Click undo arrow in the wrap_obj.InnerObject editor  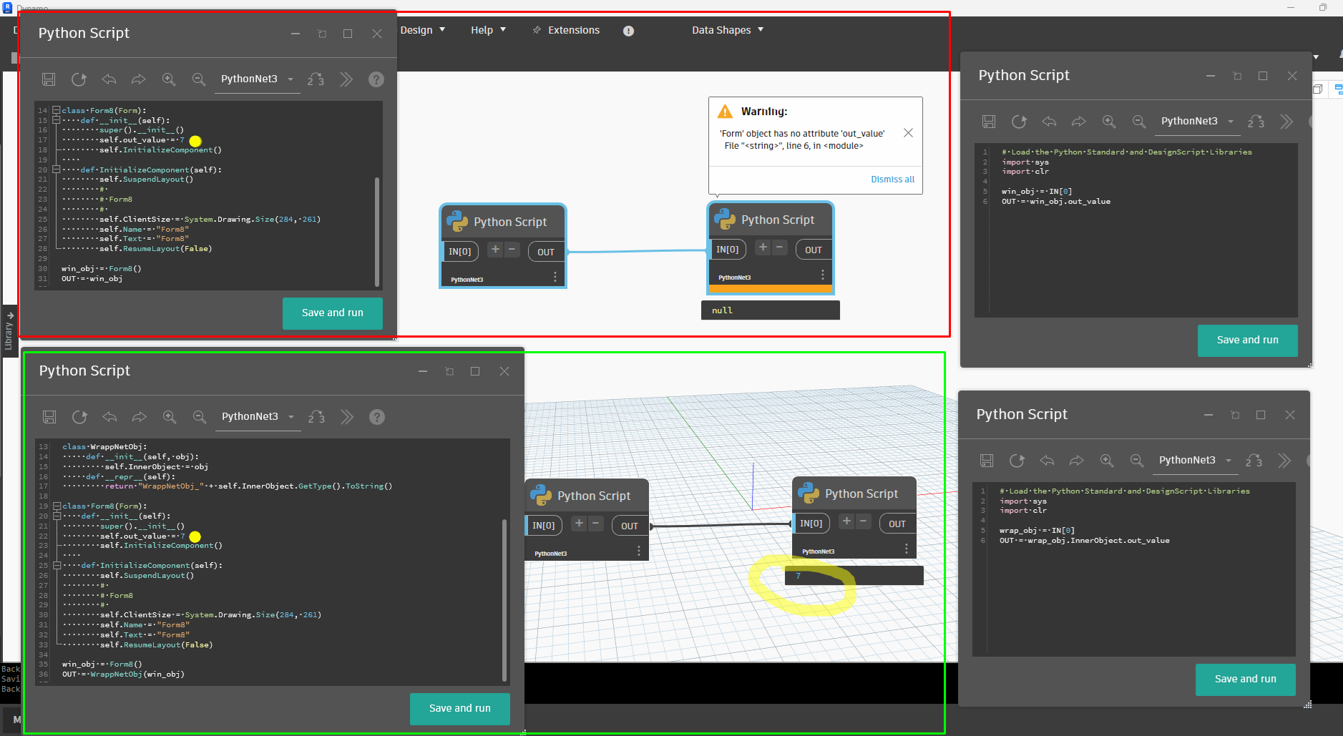coord(1047,461)
